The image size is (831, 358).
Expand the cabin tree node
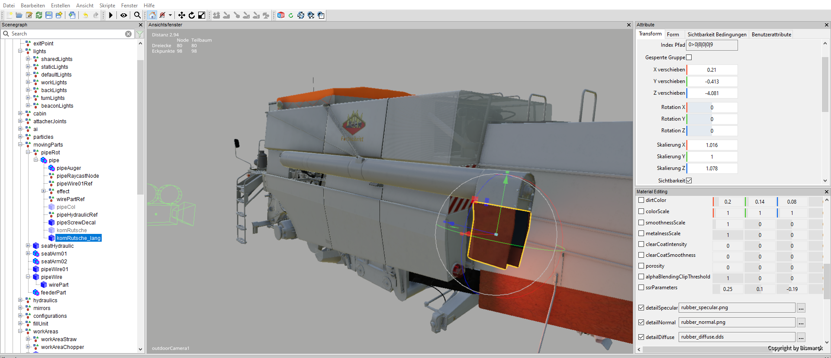20,113
